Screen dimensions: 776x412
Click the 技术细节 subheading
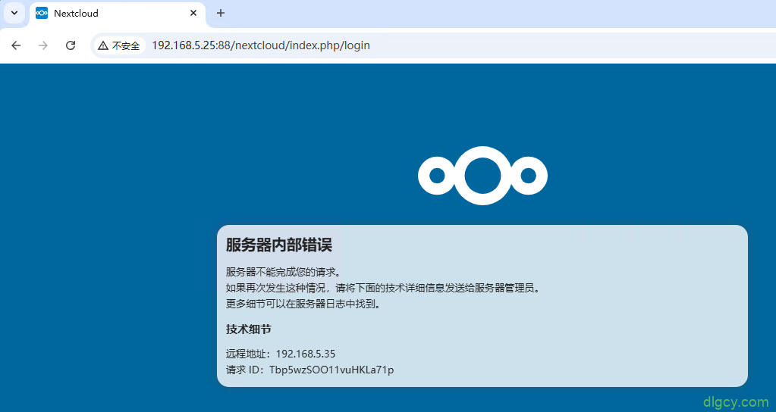coord(249,329)
